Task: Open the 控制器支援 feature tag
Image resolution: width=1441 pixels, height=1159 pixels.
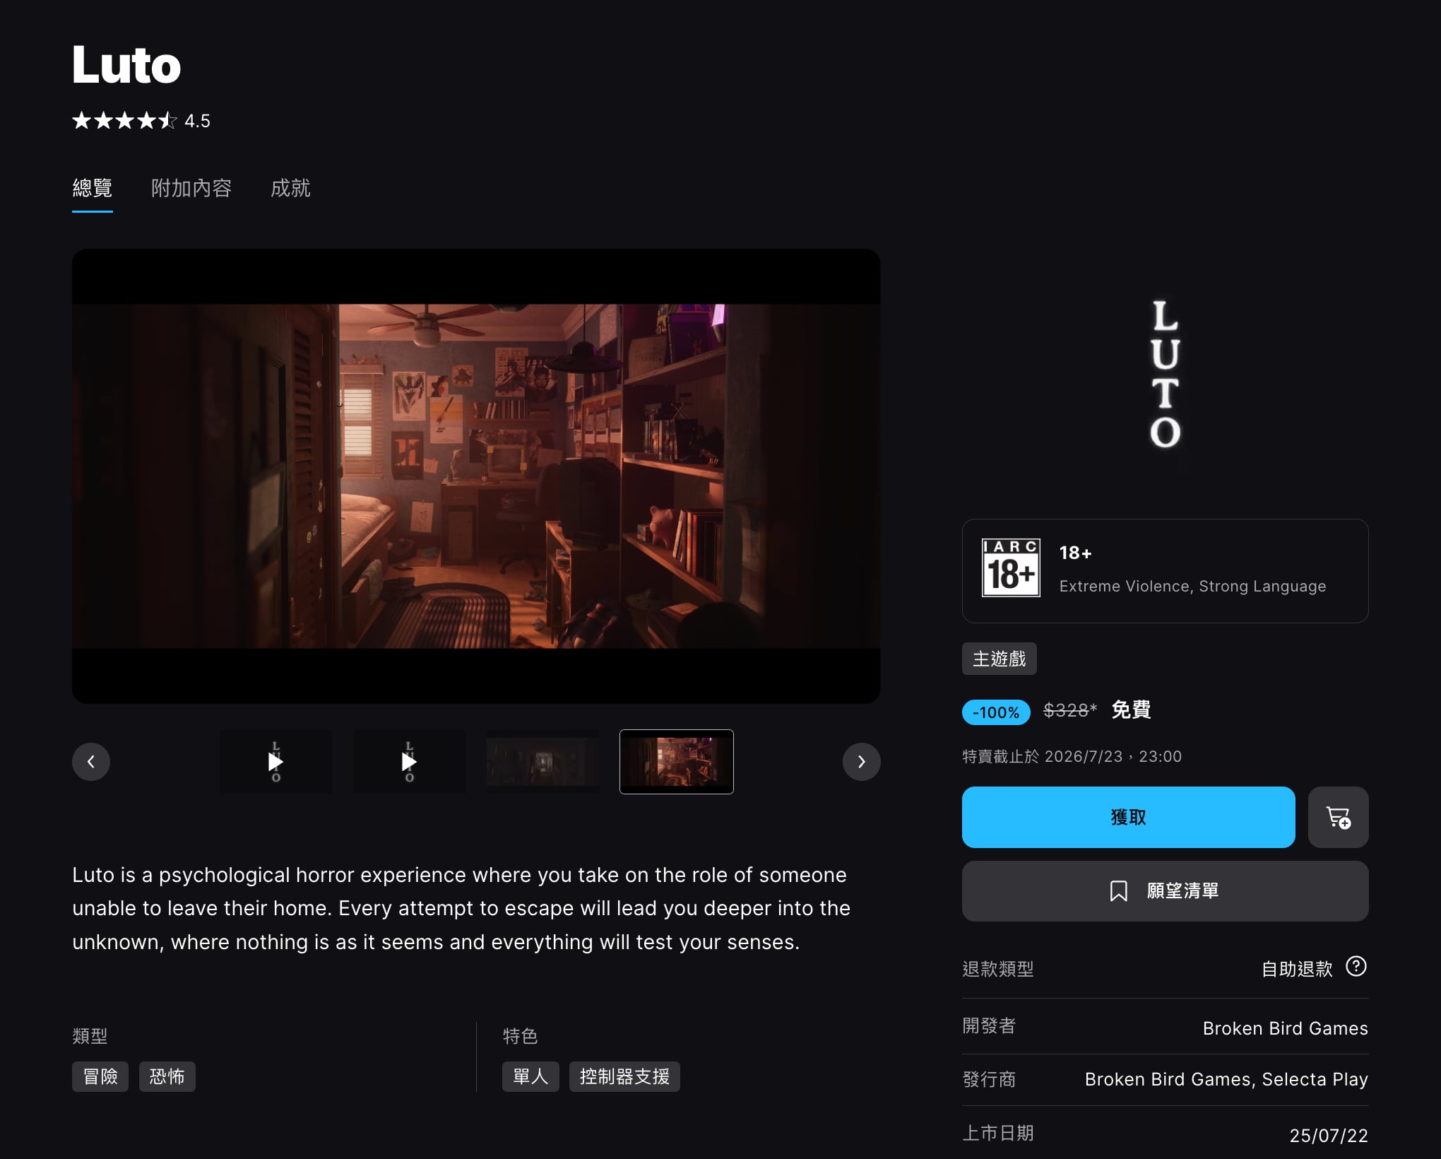Action: [624, 1076]
